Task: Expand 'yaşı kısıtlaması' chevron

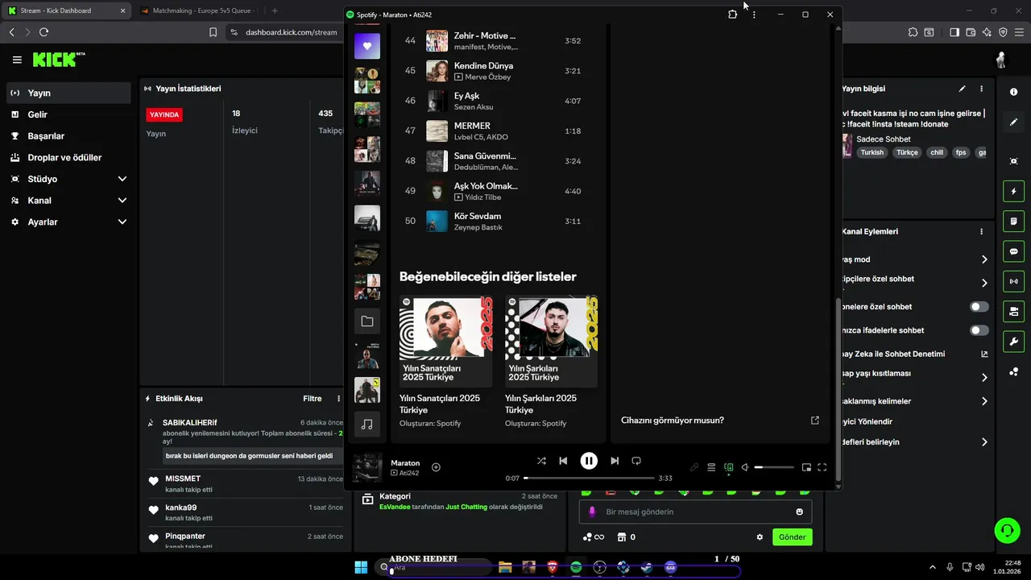Action: [984, 378]
